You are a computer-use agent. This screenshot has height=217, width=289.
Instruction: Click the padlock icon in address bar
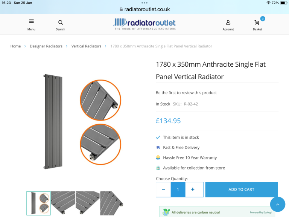point(121,9)
